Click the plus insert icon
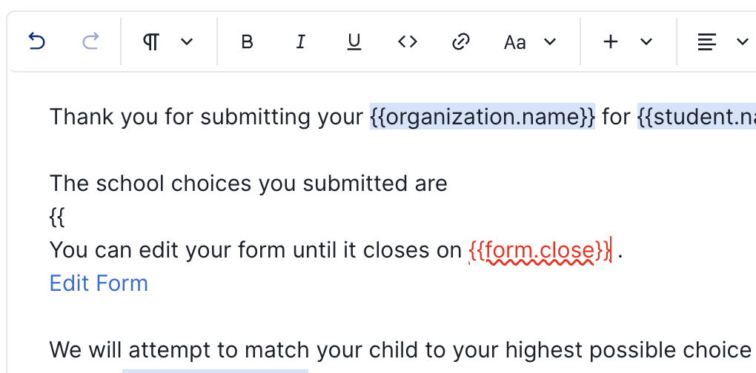 [x=611, y=42]
